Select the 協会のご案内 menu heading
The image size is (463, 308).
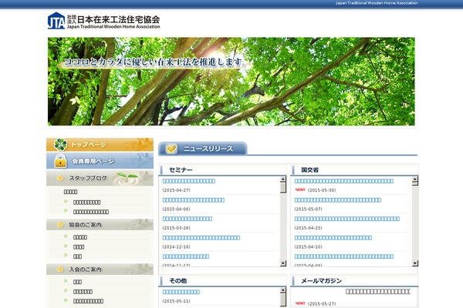100,225
